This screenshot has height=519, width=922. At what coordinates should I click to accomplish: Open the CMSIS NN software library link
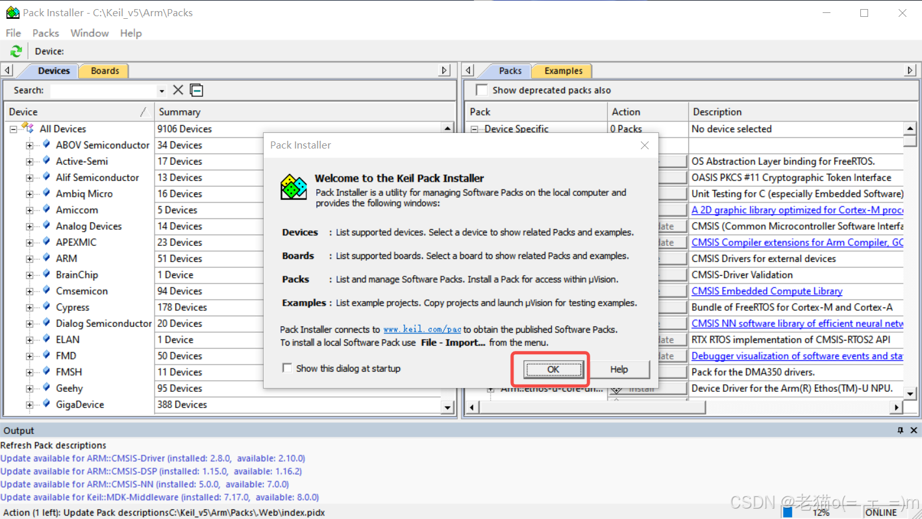pos(797,324)
